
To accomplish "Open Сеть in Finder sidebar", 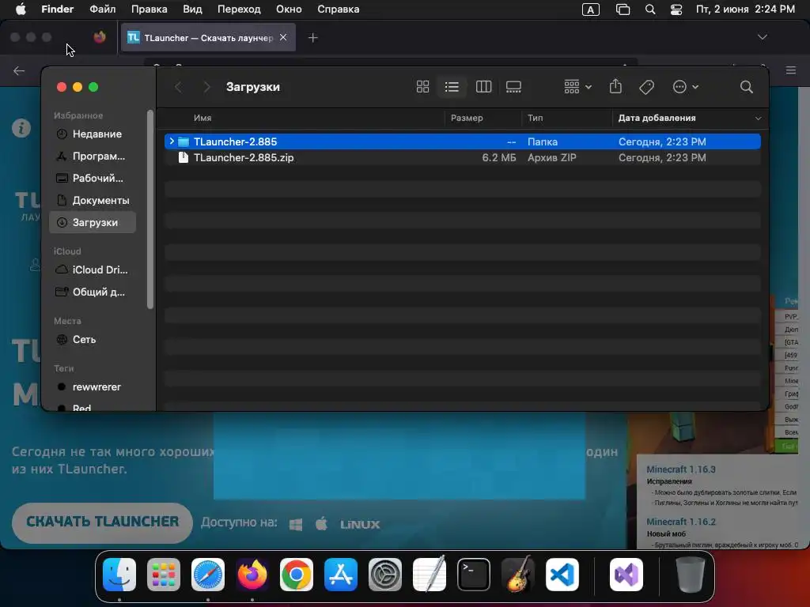I will point(93,340).
